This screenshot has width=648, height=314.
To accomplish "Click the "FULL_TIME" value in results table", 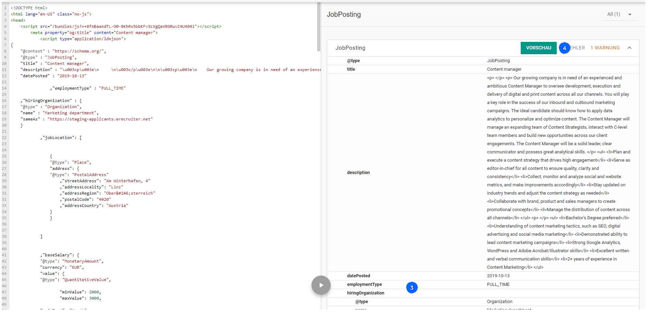I will pos(498,284).
